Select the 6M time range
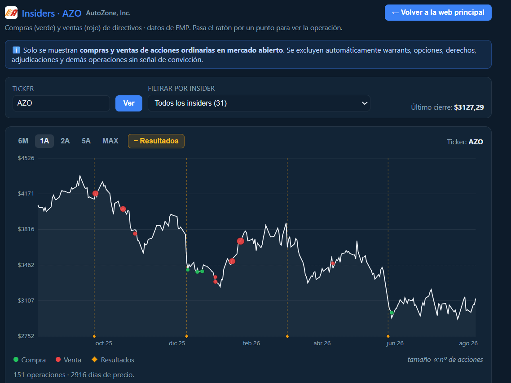The image size is (511, 383). (x=23, y=141)
